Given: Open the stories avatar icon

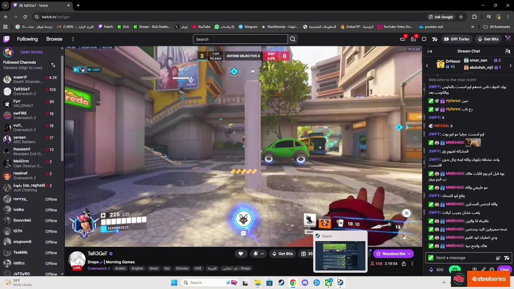Looking at the screenshot, I should [8, 52].
